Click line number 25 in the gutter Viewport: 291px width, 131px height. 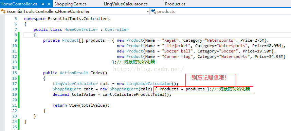[x=15, y=127]
